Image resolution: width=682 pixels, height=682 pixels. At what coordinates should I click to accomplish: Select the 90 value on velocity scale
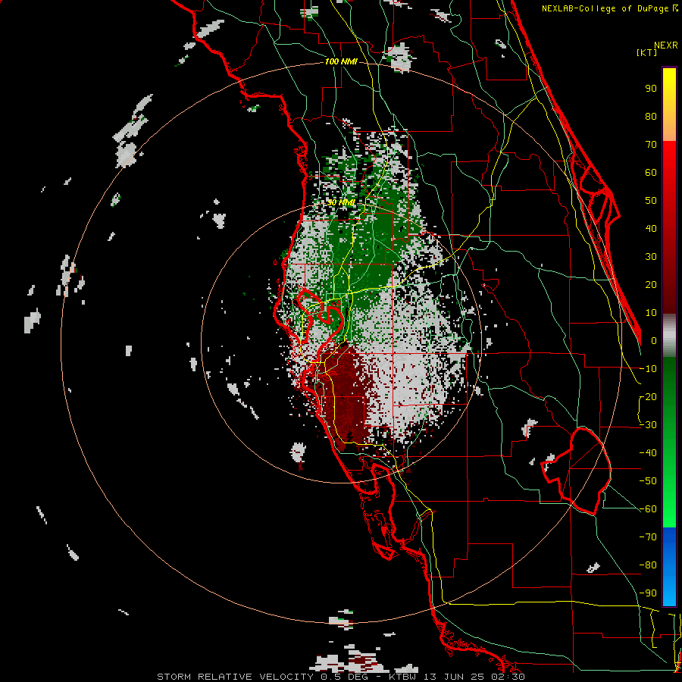(x=651, y=89)
